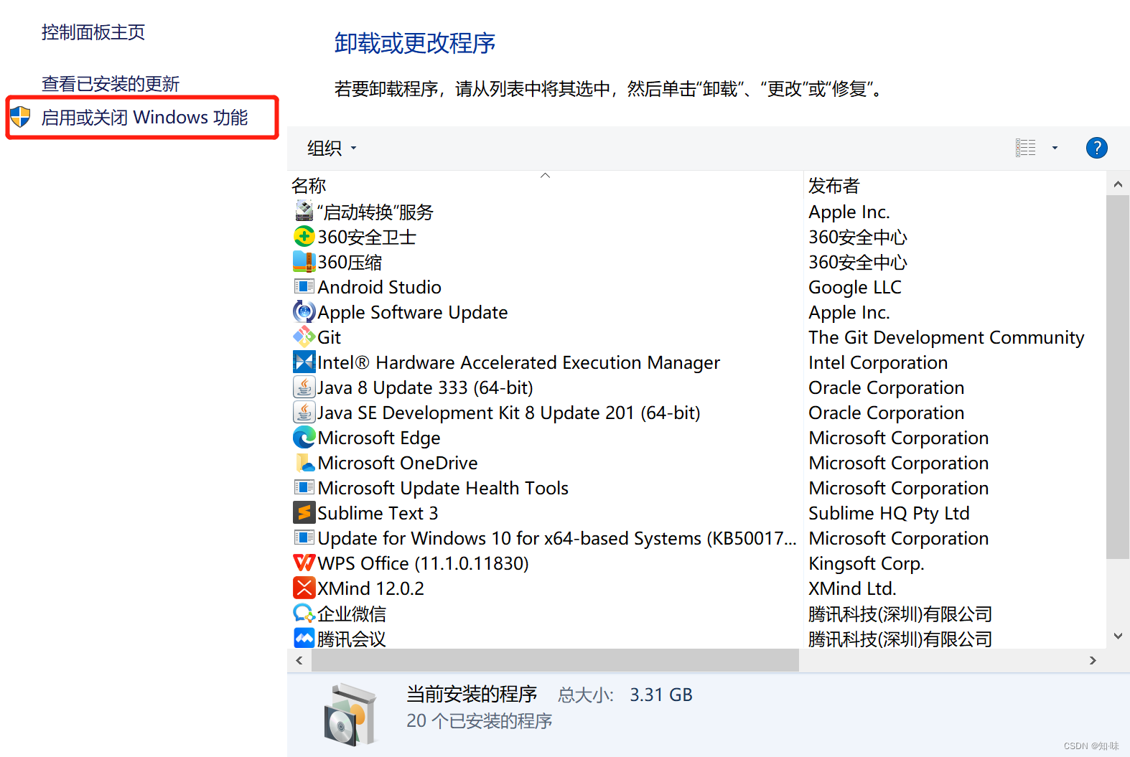1130x757 pixels.
Task: Open 查看已安装的更新 link
Action: pos(111,84)
